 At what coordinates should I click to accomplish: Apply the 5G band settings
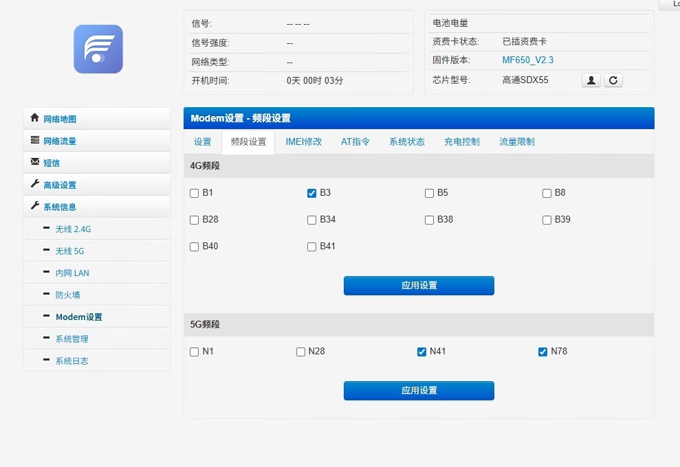pyautogui.click(x=419, y=391)
